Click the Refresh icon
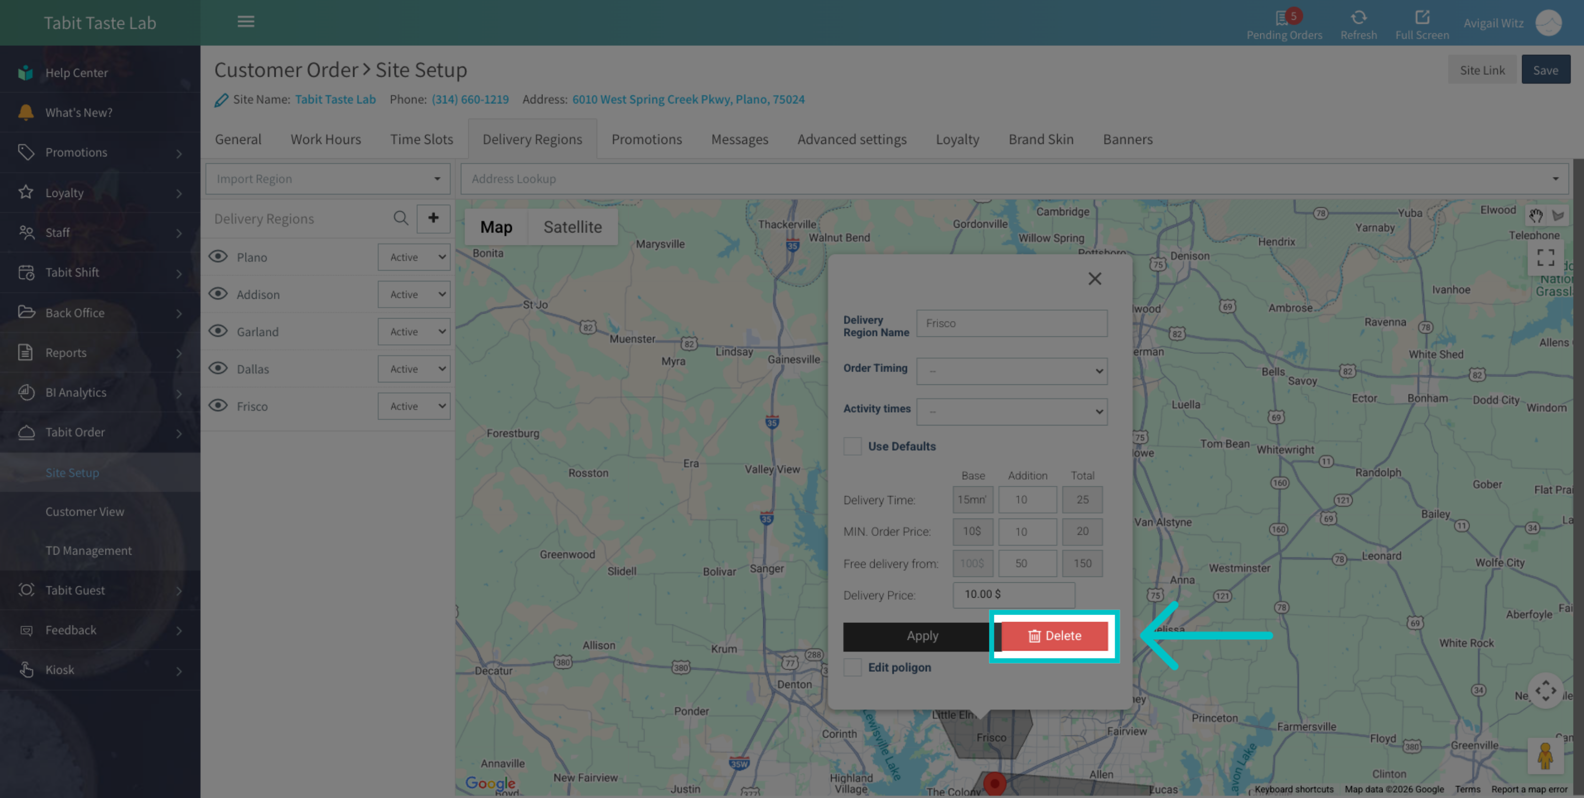The width and height of the screenshot is (1584, 798). point(1358,17)
